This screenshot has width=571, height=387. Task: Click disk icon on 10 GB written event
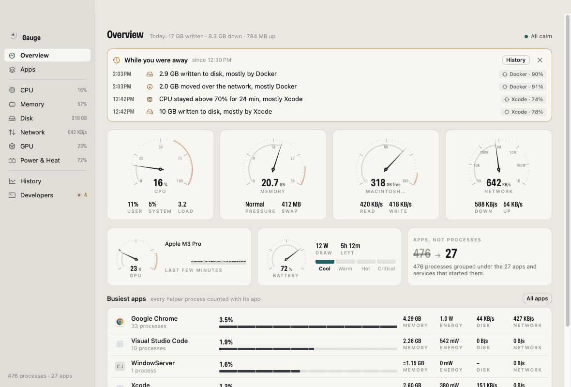click(150, 112)
